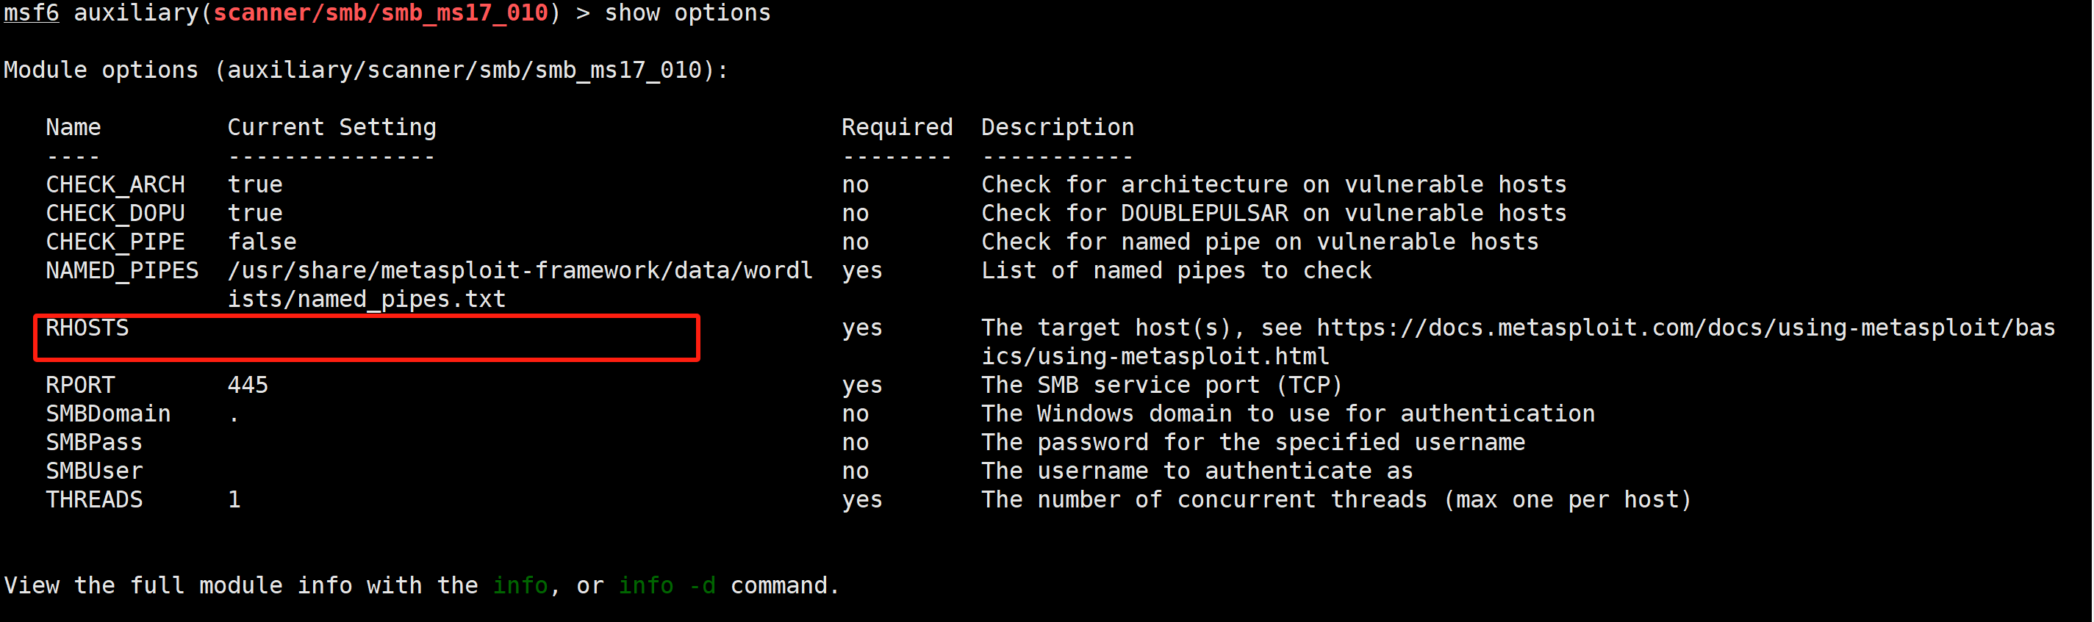The image size is (2094, 622).
Task: Click the THREADS value 1
Action: tap(234, 499)
